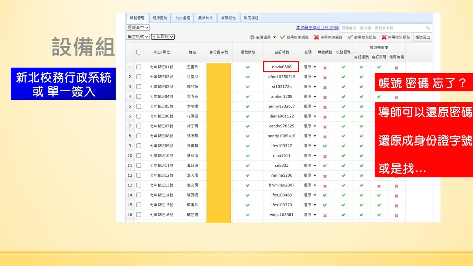
Task: Open the 本校學生模組已啟用9個 link
Action: pyautogui.click(x=317, y=28)
